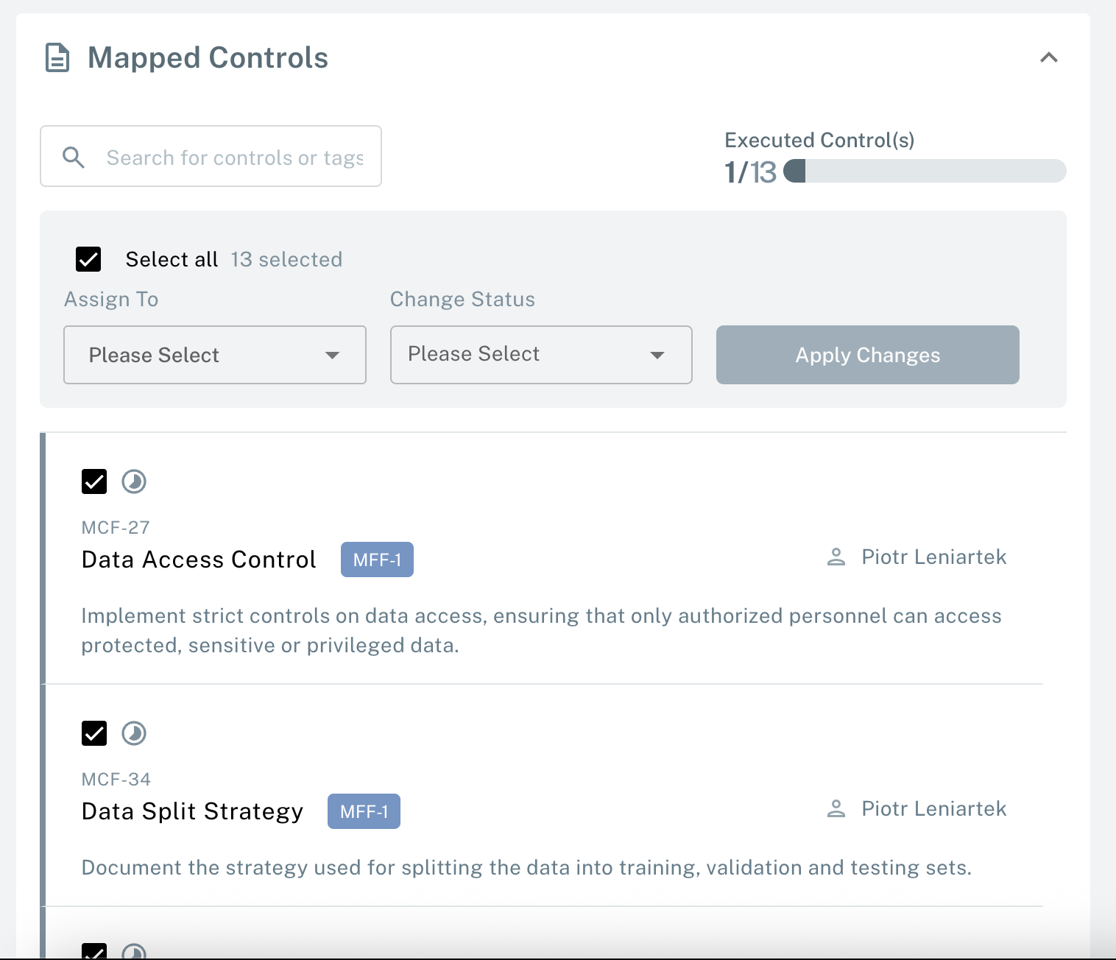
Task: Click the Mapped Controls document icon
Action: 57,57
